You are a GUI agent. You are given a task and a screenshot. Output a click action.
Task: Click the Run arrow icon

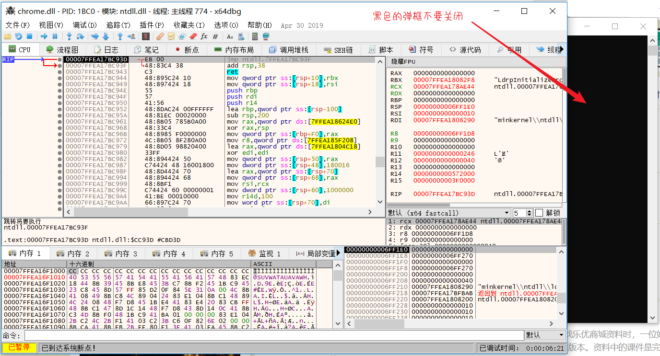point(44,36)
